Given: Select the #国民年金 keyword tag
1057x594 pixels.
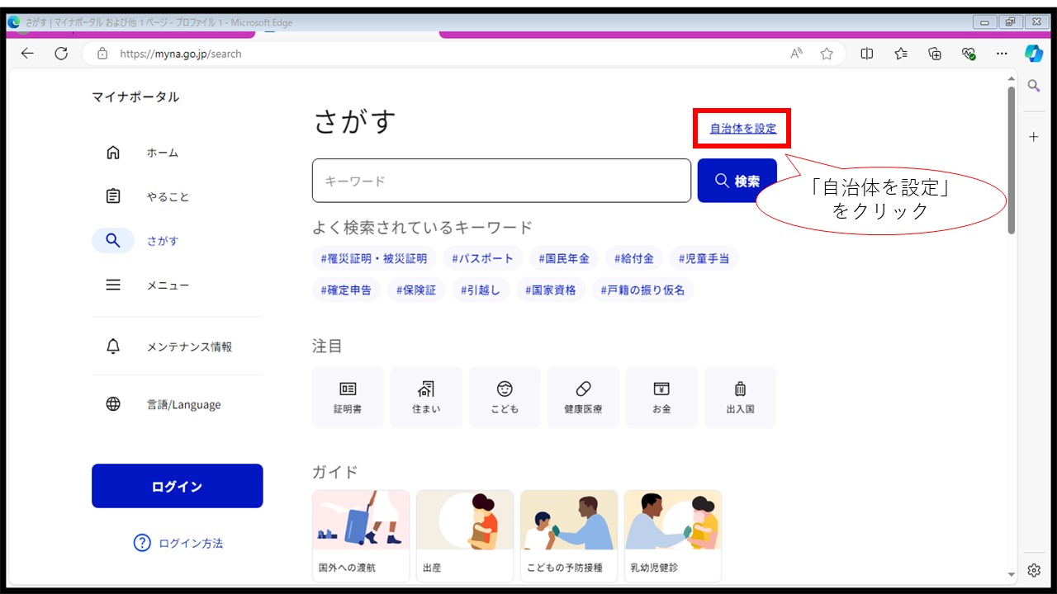Looking at the screenshot, I should coord(564,258).
